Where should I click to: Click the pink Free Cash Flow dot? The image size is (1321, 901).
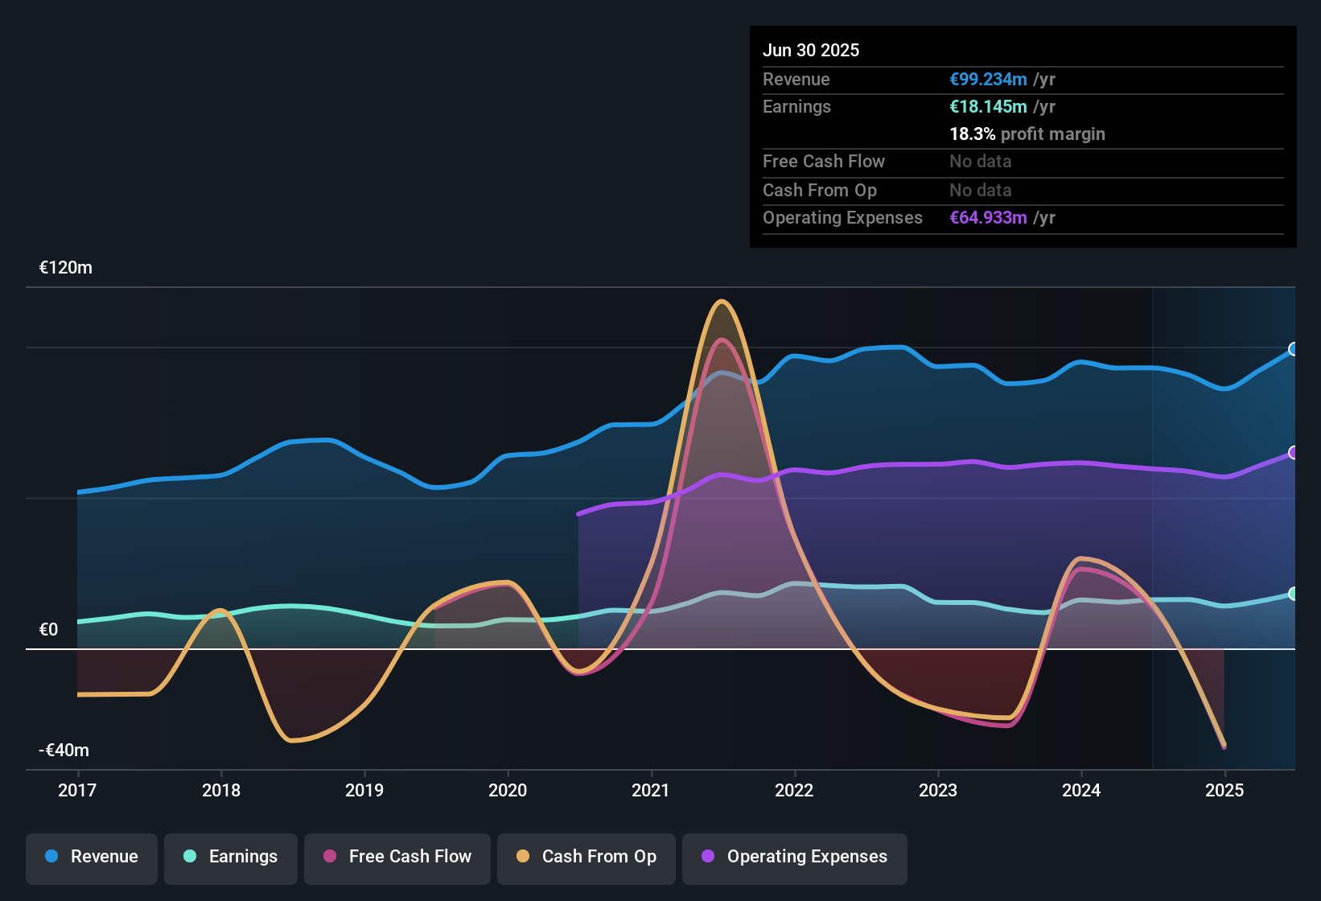click(x=330, y=856)
